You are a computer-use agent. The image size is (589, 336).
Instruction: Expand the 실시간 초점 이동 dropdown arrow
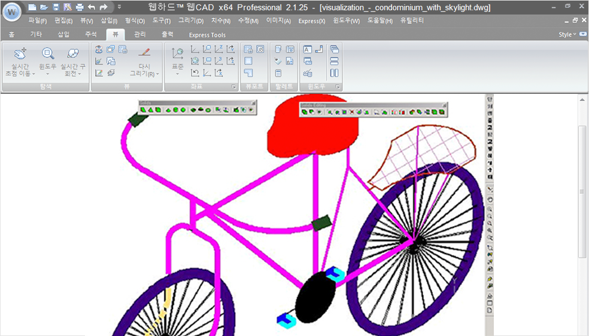click(34, 74)
